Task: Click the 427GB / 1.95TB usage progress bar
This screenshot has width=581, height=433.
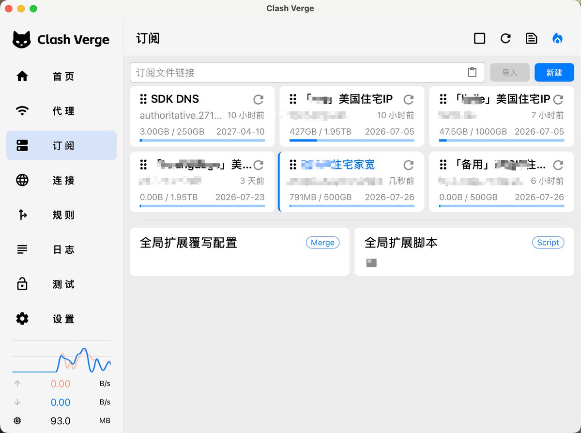Action: (x=352, y=140)
